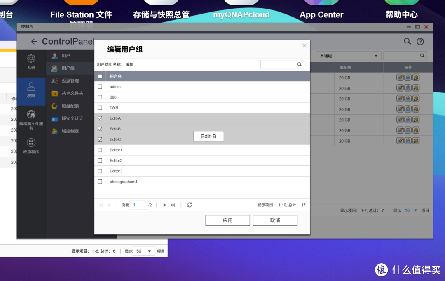The width and height of the screenshot is (445, 281).
Task: Click the refresh icon in the dialog pager
Action: [189, 205]
